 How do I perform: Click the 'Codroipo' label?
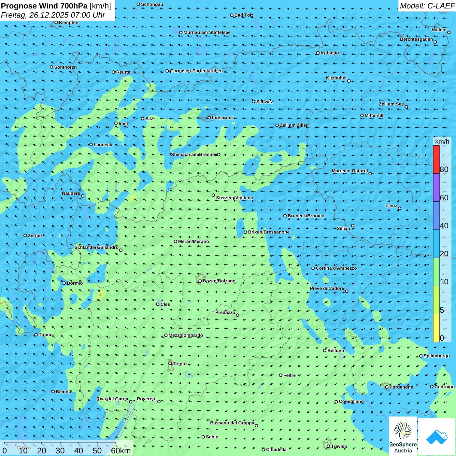click(x=445, y=387)
